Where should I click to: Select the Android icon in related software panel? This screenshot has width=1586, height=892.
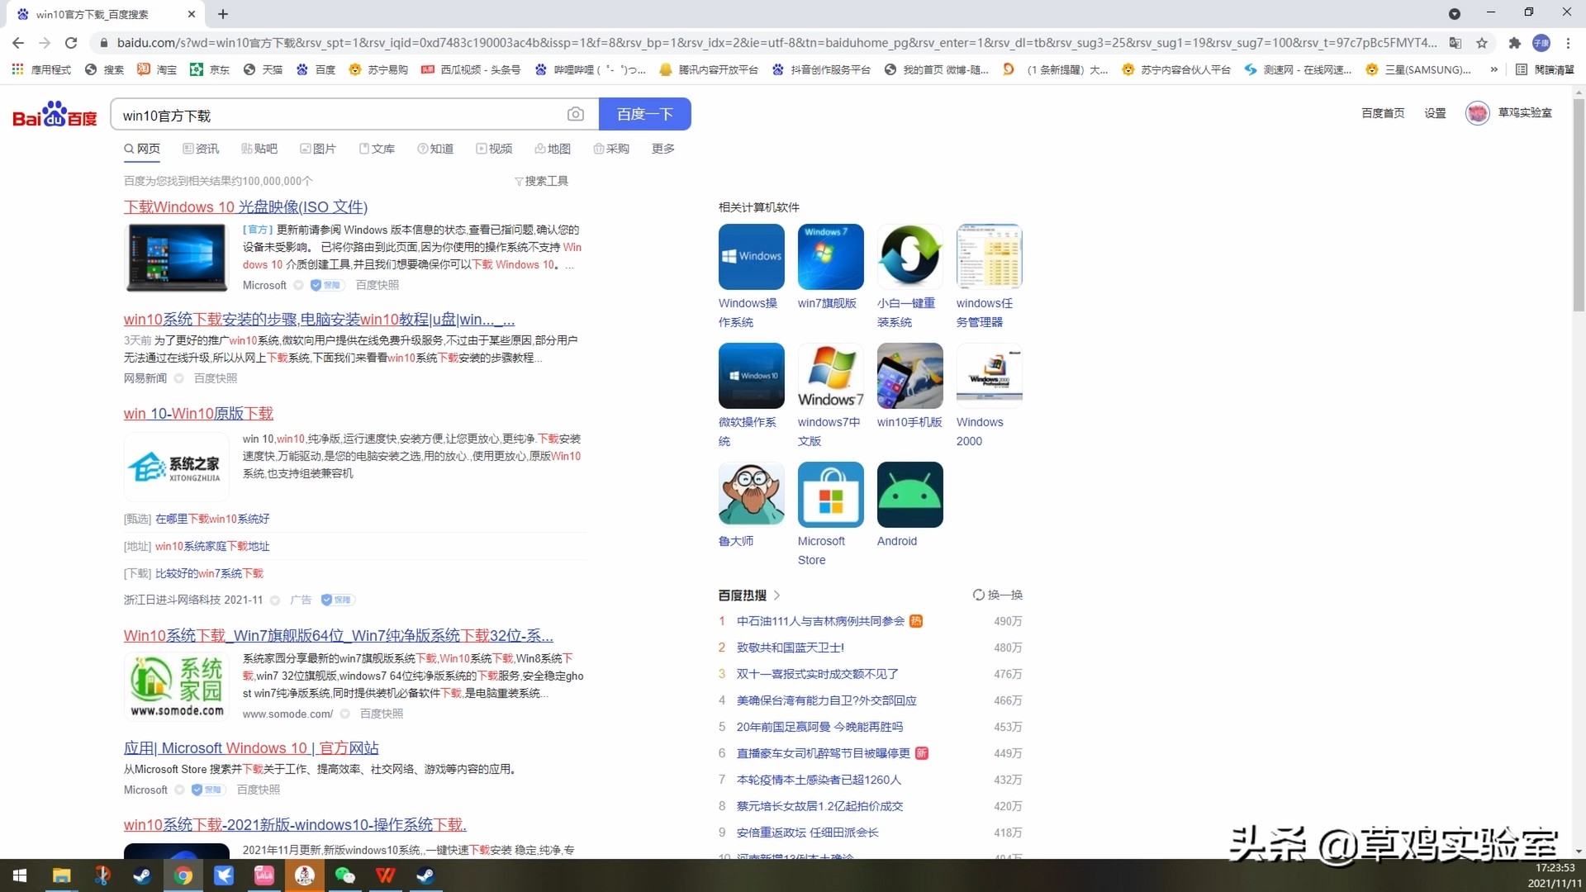tap(909, 494)
